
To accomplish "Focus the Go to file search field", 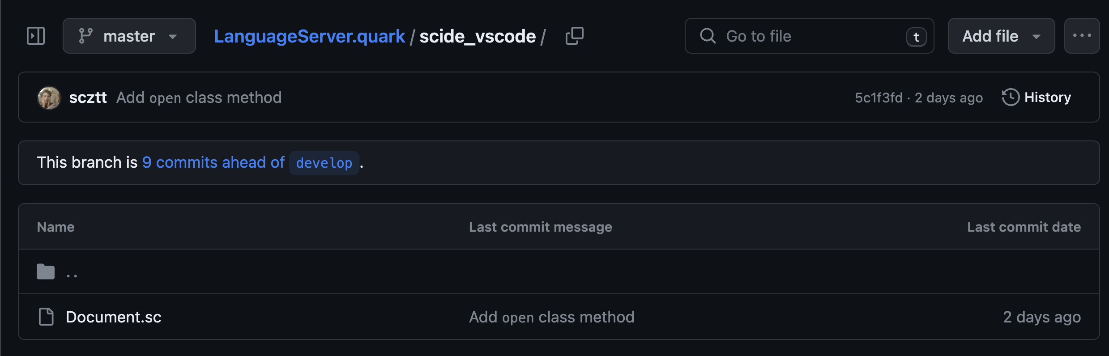I will coord(809,36).
